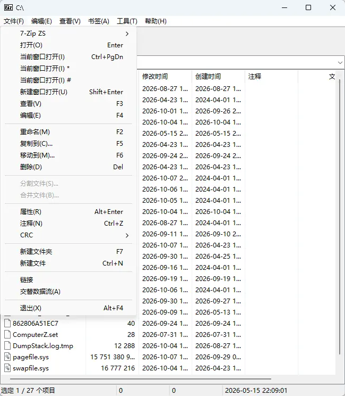This screenshot has width=345, height=396.
Task: Select 交替数据流(A) menu entry
Action: (68, 292)
